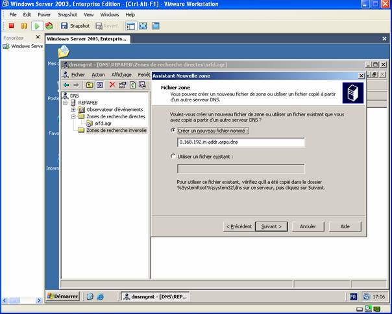Select Observateur d'événements in the tree

[x=115, y=110]
